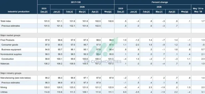Viewport: 205px width, 94px height.
Task: Select the 'Utilities' row label
Action: tap(4, 92)
